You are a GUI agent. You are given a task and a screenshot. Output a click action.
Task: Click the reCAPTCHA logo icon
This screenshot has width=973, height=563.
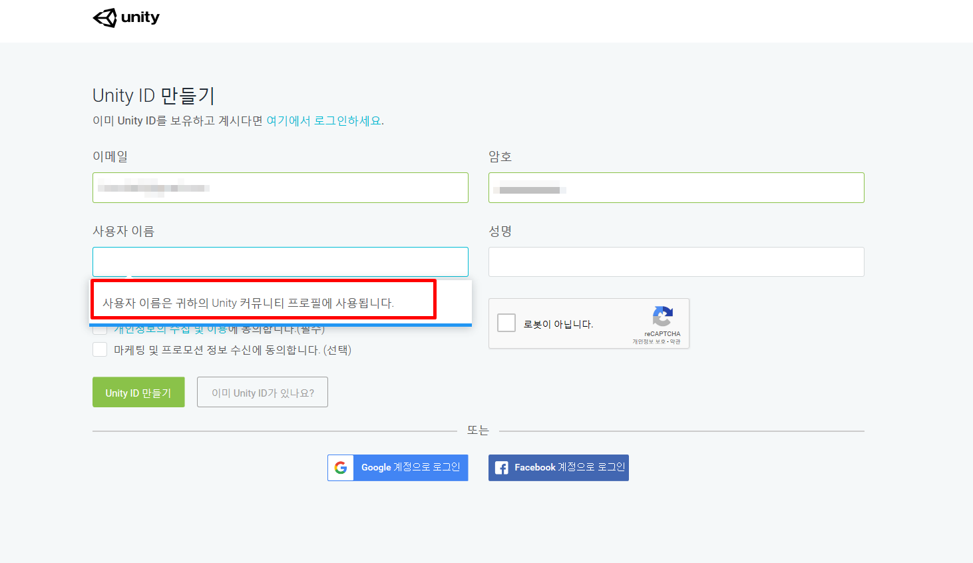(x=662, y=317)
